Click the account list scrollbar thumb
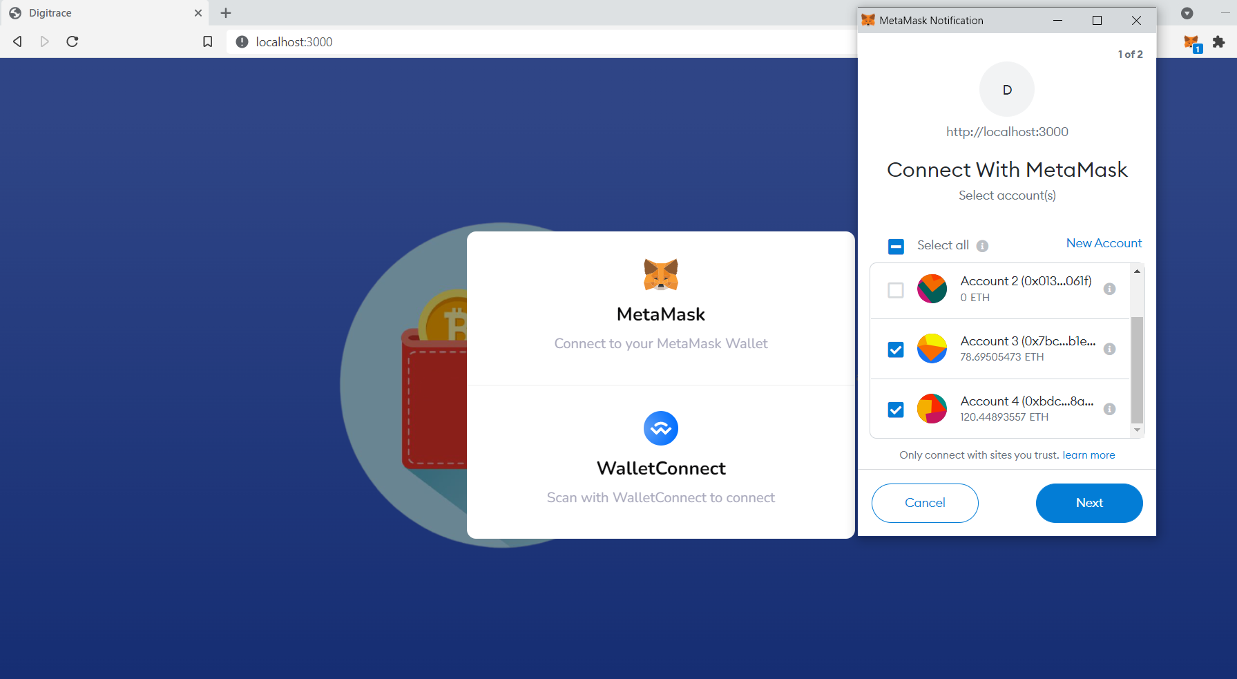1237x679 pixels. click(x=1137, y=370)
